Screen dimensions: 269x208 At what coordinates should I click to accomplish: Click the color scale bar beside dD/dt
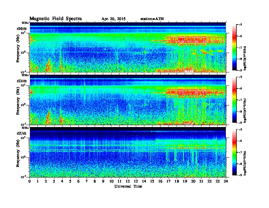(234, 100)
